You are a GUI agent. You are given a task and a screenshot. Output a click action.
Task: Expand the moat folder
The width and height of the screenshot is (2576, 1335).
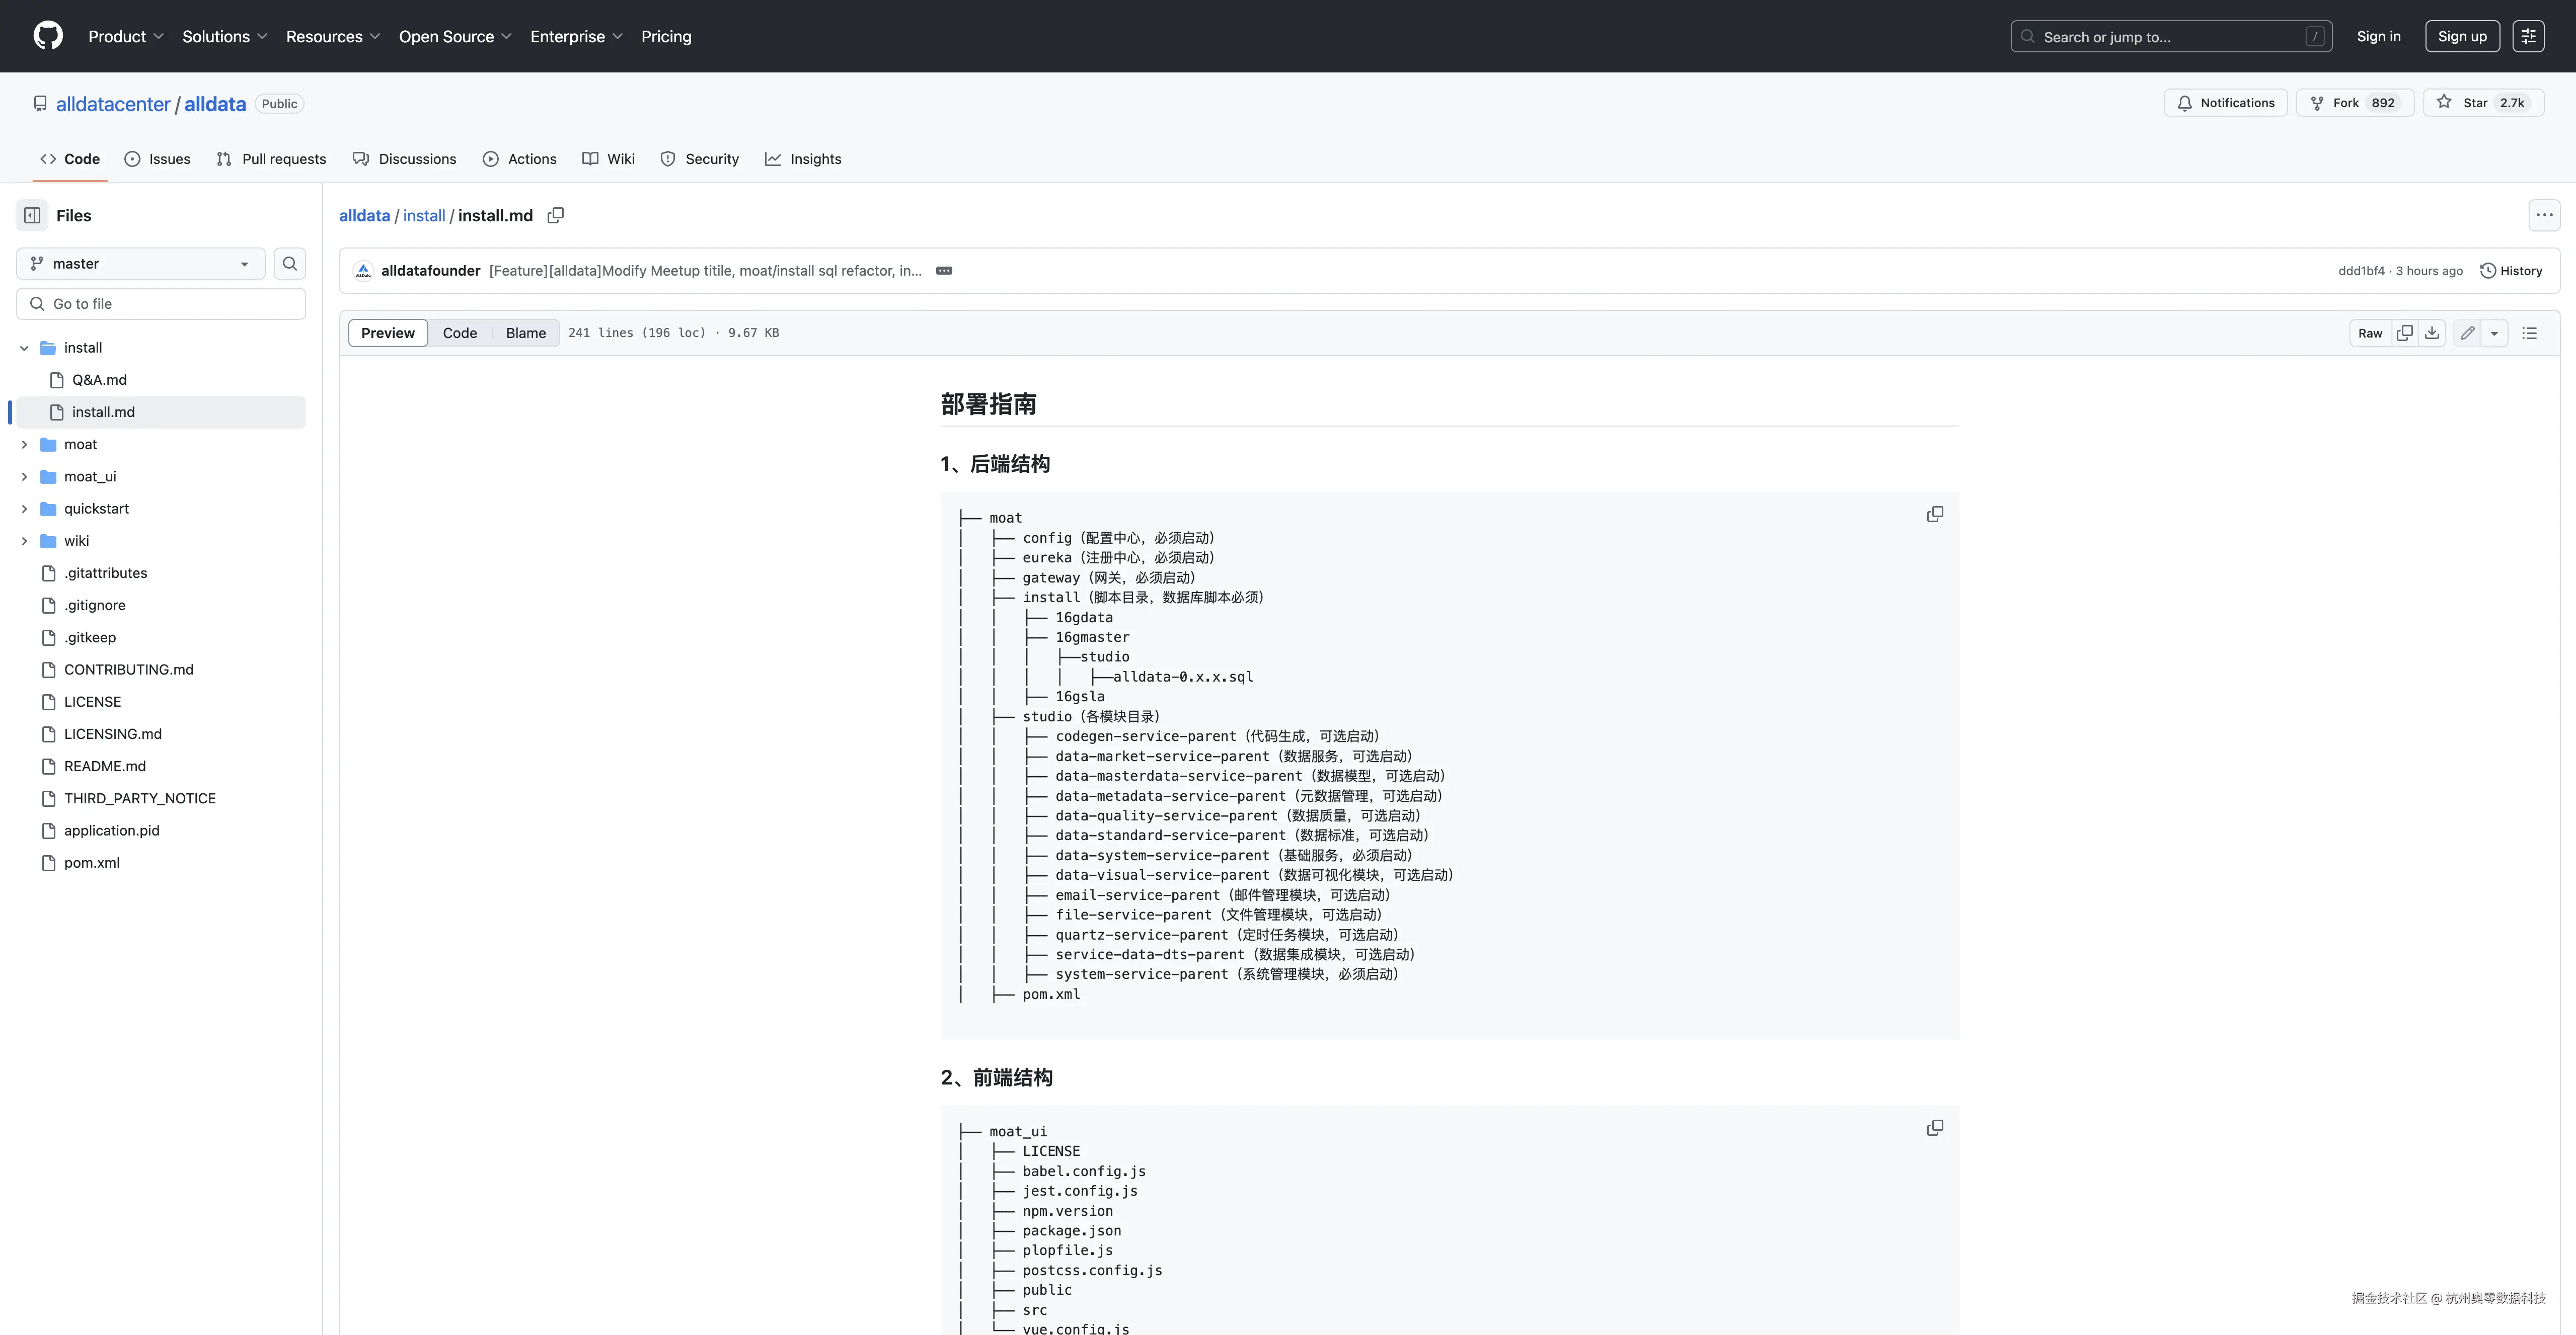(24, 445)
